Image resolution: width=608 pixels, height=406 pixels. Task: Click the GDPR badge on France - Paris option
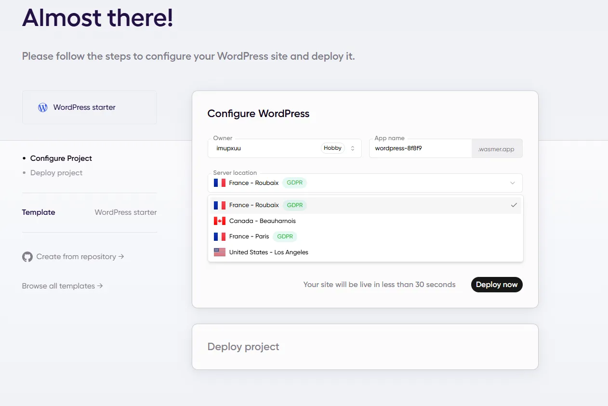tap(285, 236)
